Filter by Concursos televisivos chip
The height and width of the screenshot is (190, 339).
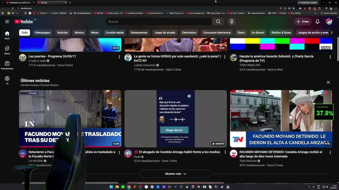pyautogui.click(x=217, y=33)
